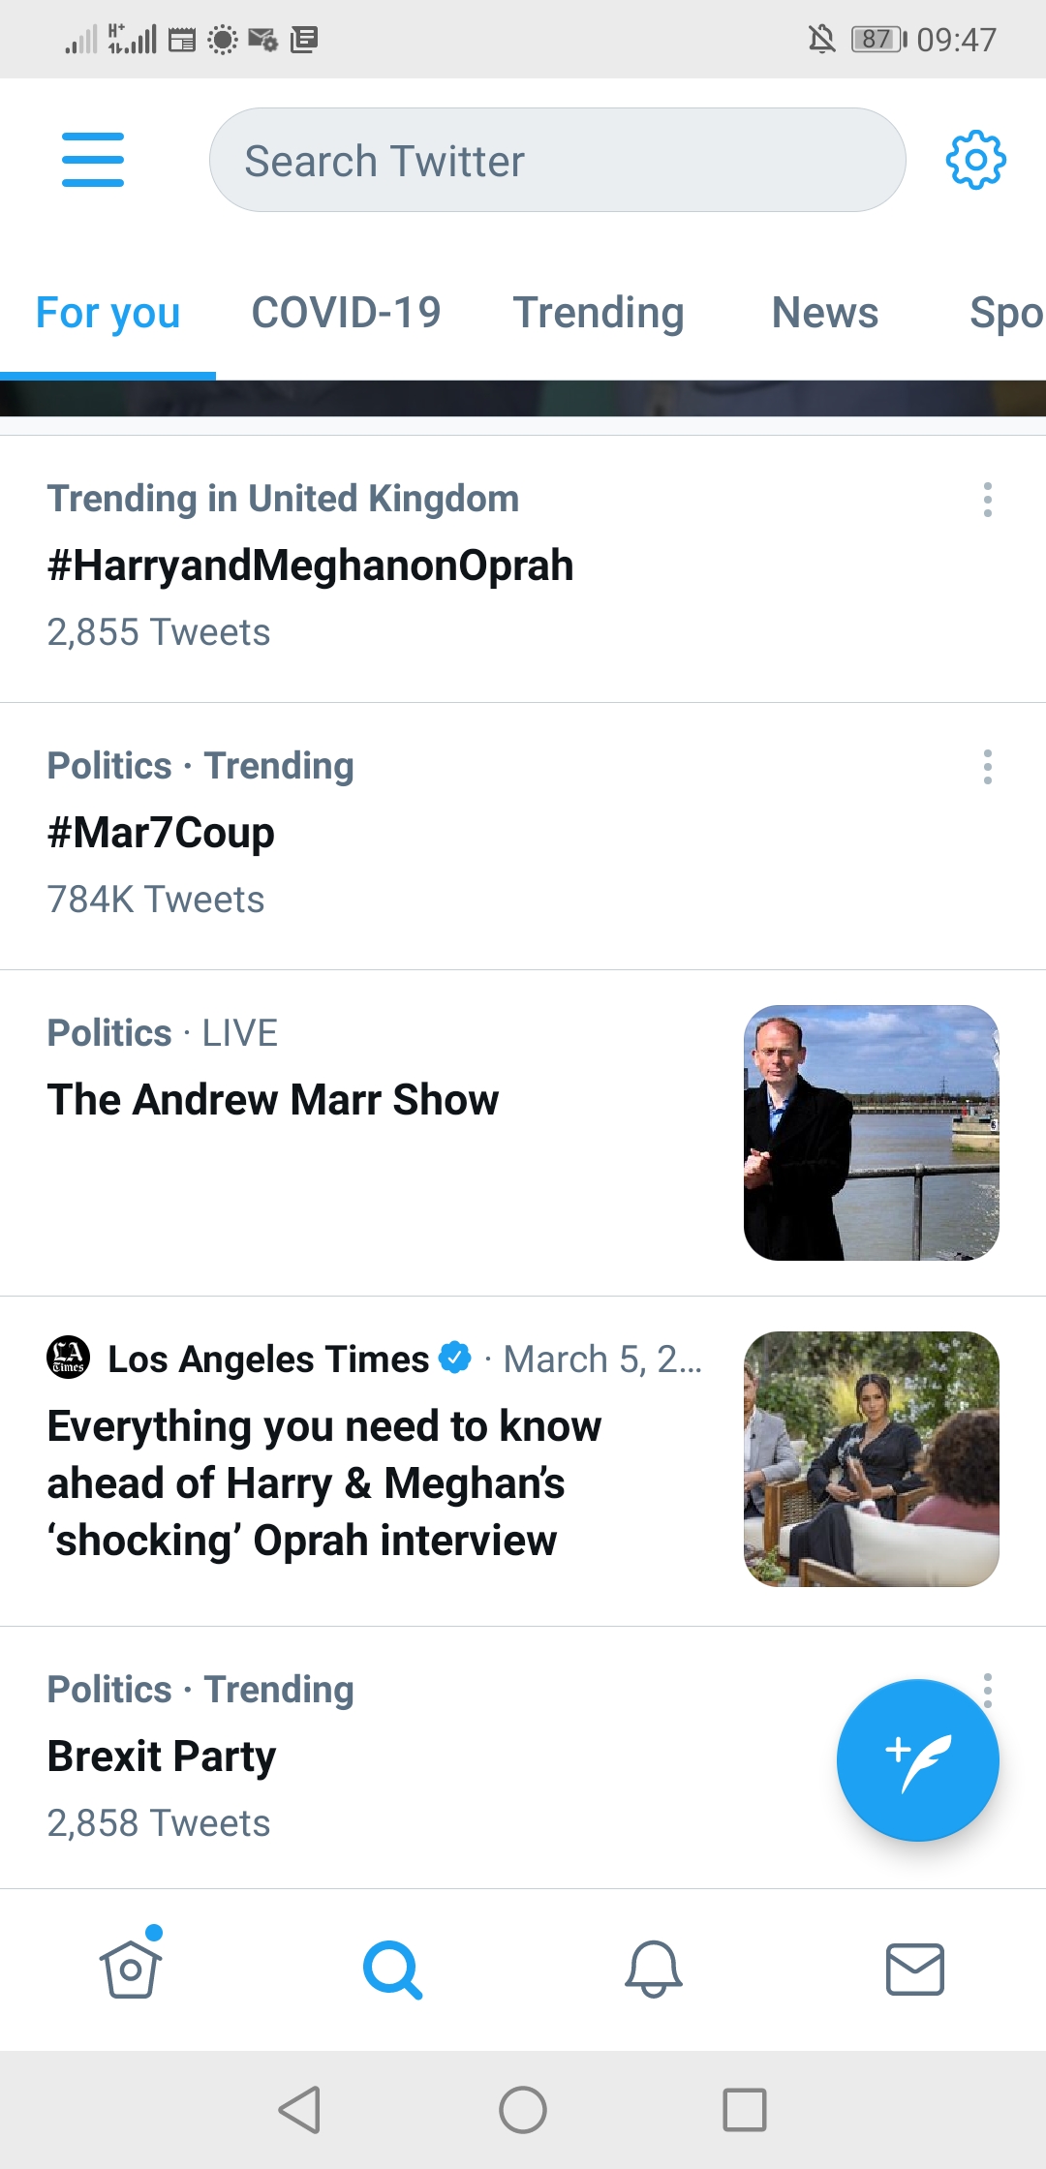Open the Los Angeles Times article headline
This screenshot has width=1046, height=2169.
click(x=324, y=1482)
